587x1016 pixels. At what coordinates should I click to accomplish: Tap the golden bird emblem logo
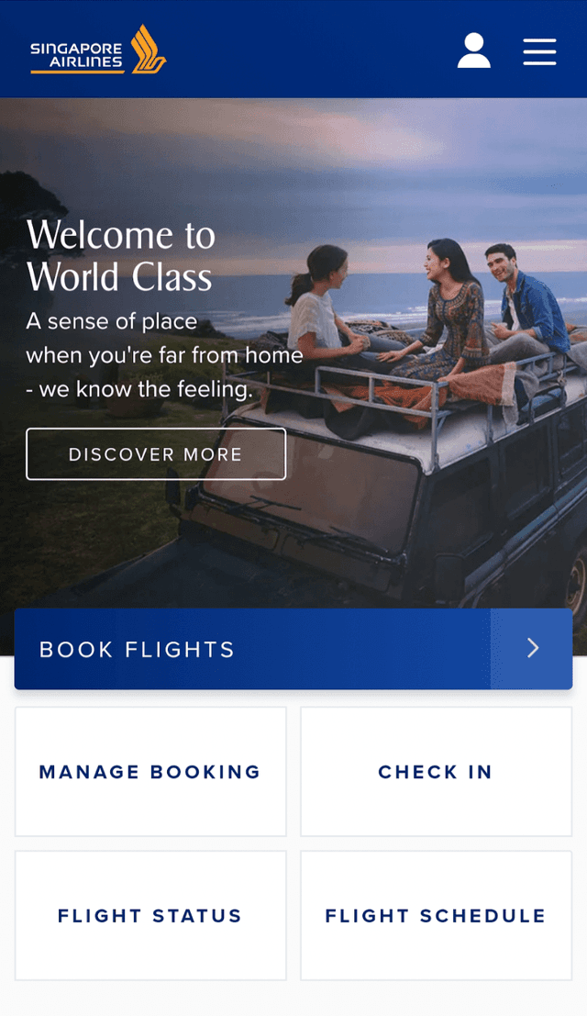(x=149, y=50)
